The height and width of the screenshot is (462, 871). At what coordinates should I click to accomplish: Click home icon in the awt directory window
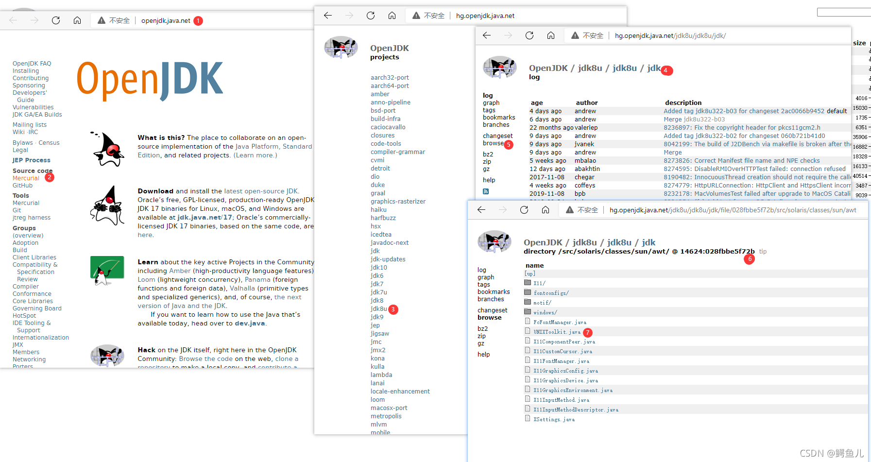click(546, 210)
